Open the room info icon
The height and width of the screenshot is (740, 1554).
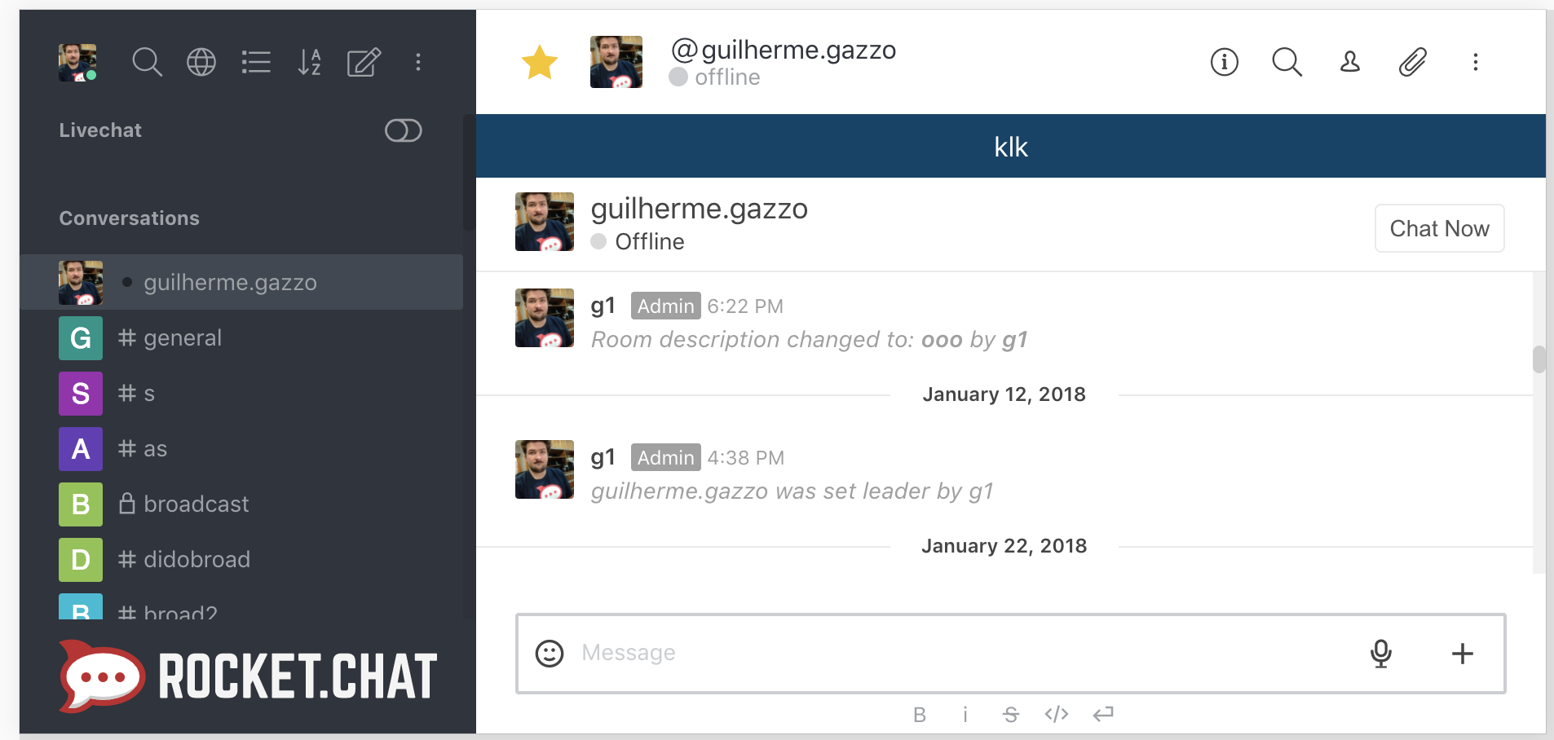[1224, 62]
